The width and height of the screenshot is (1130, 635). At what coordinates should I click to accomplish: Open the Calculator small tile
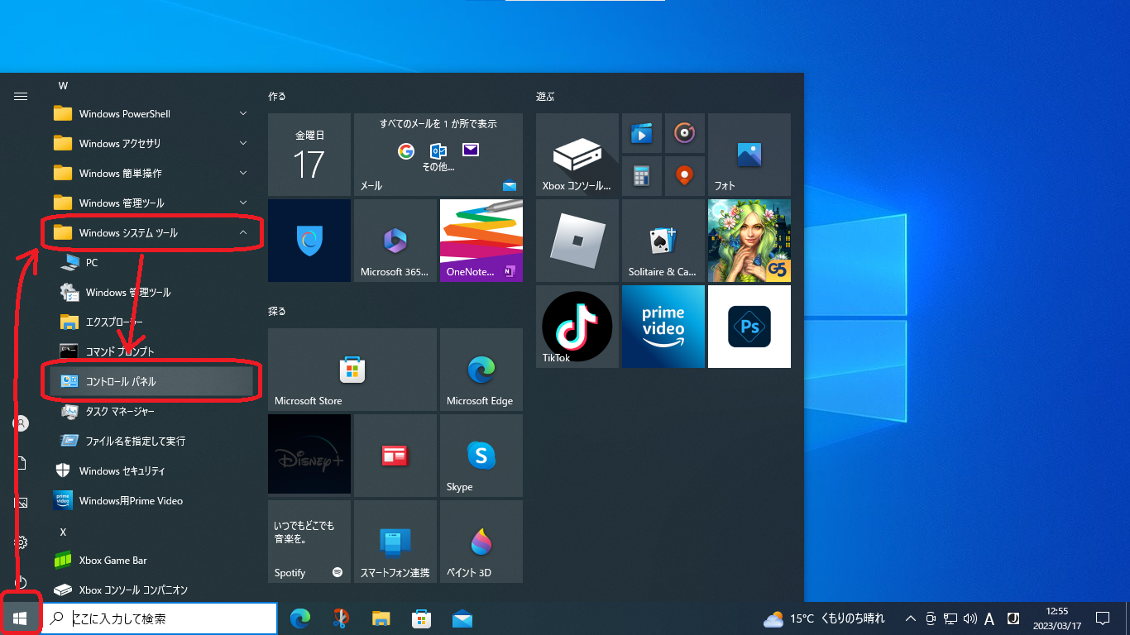pyautogui.click(x=641, y=176)
